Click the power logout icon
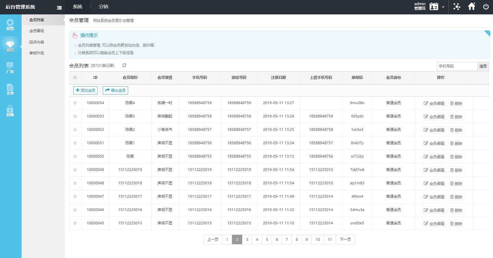This screenshot has width=493, height=258. (486, 7)
